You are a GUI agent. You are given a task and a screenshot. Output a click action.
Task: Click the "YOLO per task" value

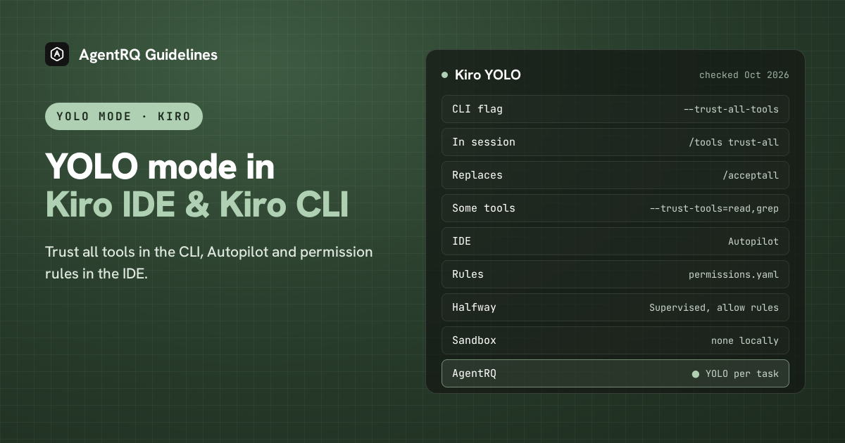coord(742,373)
